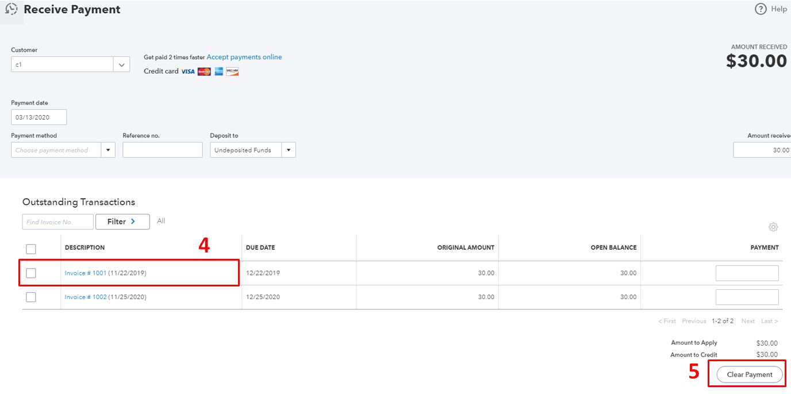This screenshot has width=791, height=394.
Task: Click the Find Invoice No. search box
Action: pos(57,221)
